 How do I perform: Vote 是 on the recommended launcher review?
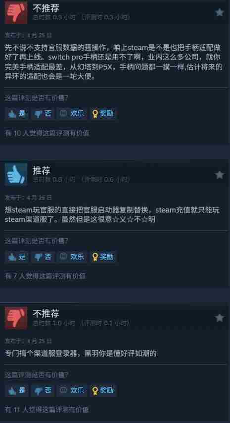17,257
